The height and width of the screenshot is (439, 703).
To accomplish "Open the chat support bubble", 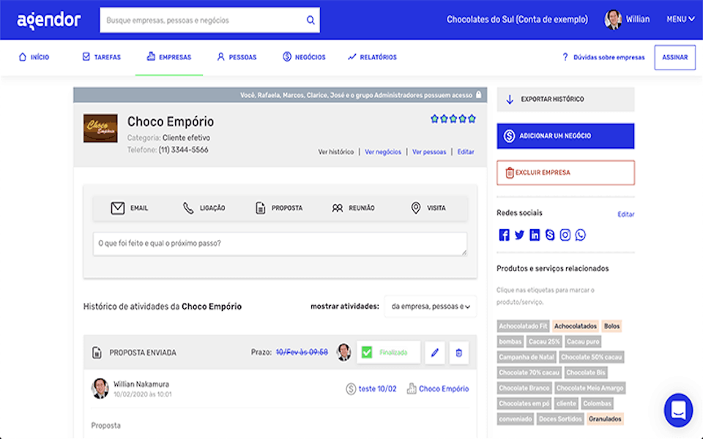I will point(678,410).
